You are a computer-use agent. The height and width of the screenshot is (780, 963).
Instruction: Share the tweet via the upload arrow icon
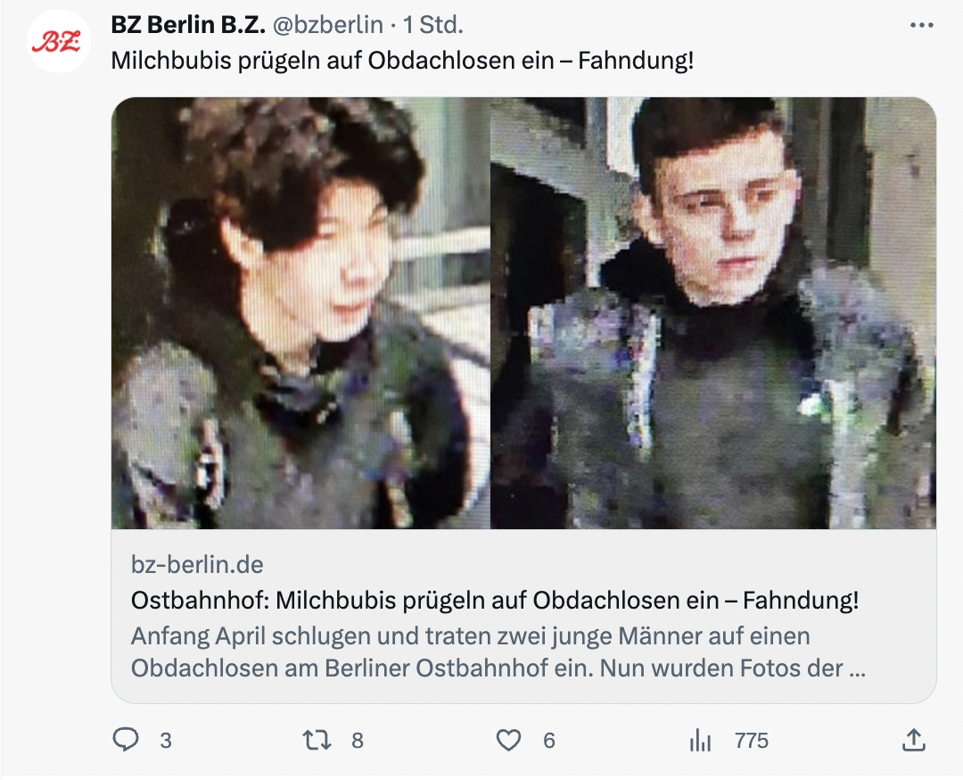[913, 740]
